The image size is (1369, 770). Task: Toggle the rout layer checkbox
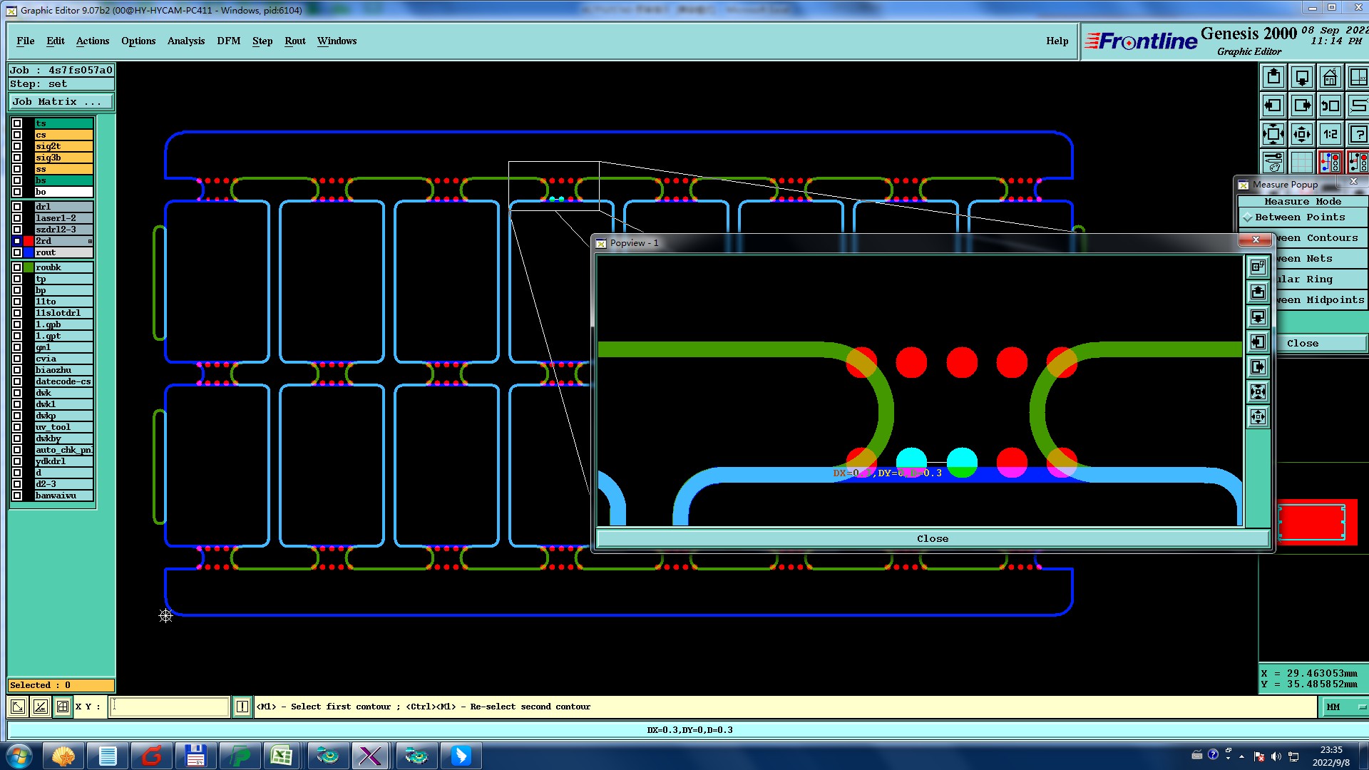(17, 252)
